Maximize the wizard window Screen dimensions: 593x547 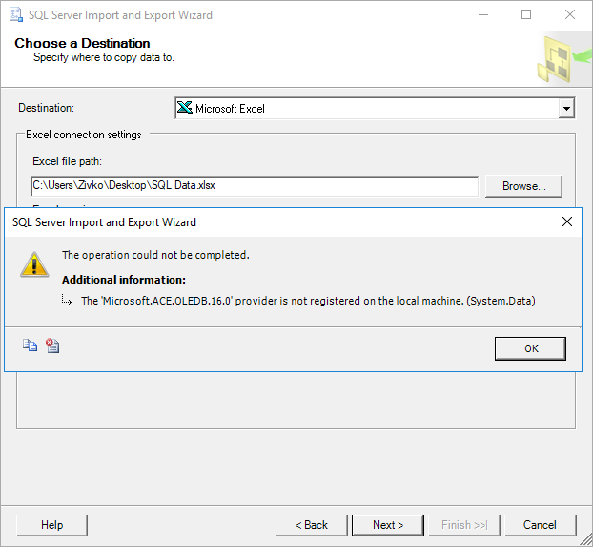(x=526, y=15)
